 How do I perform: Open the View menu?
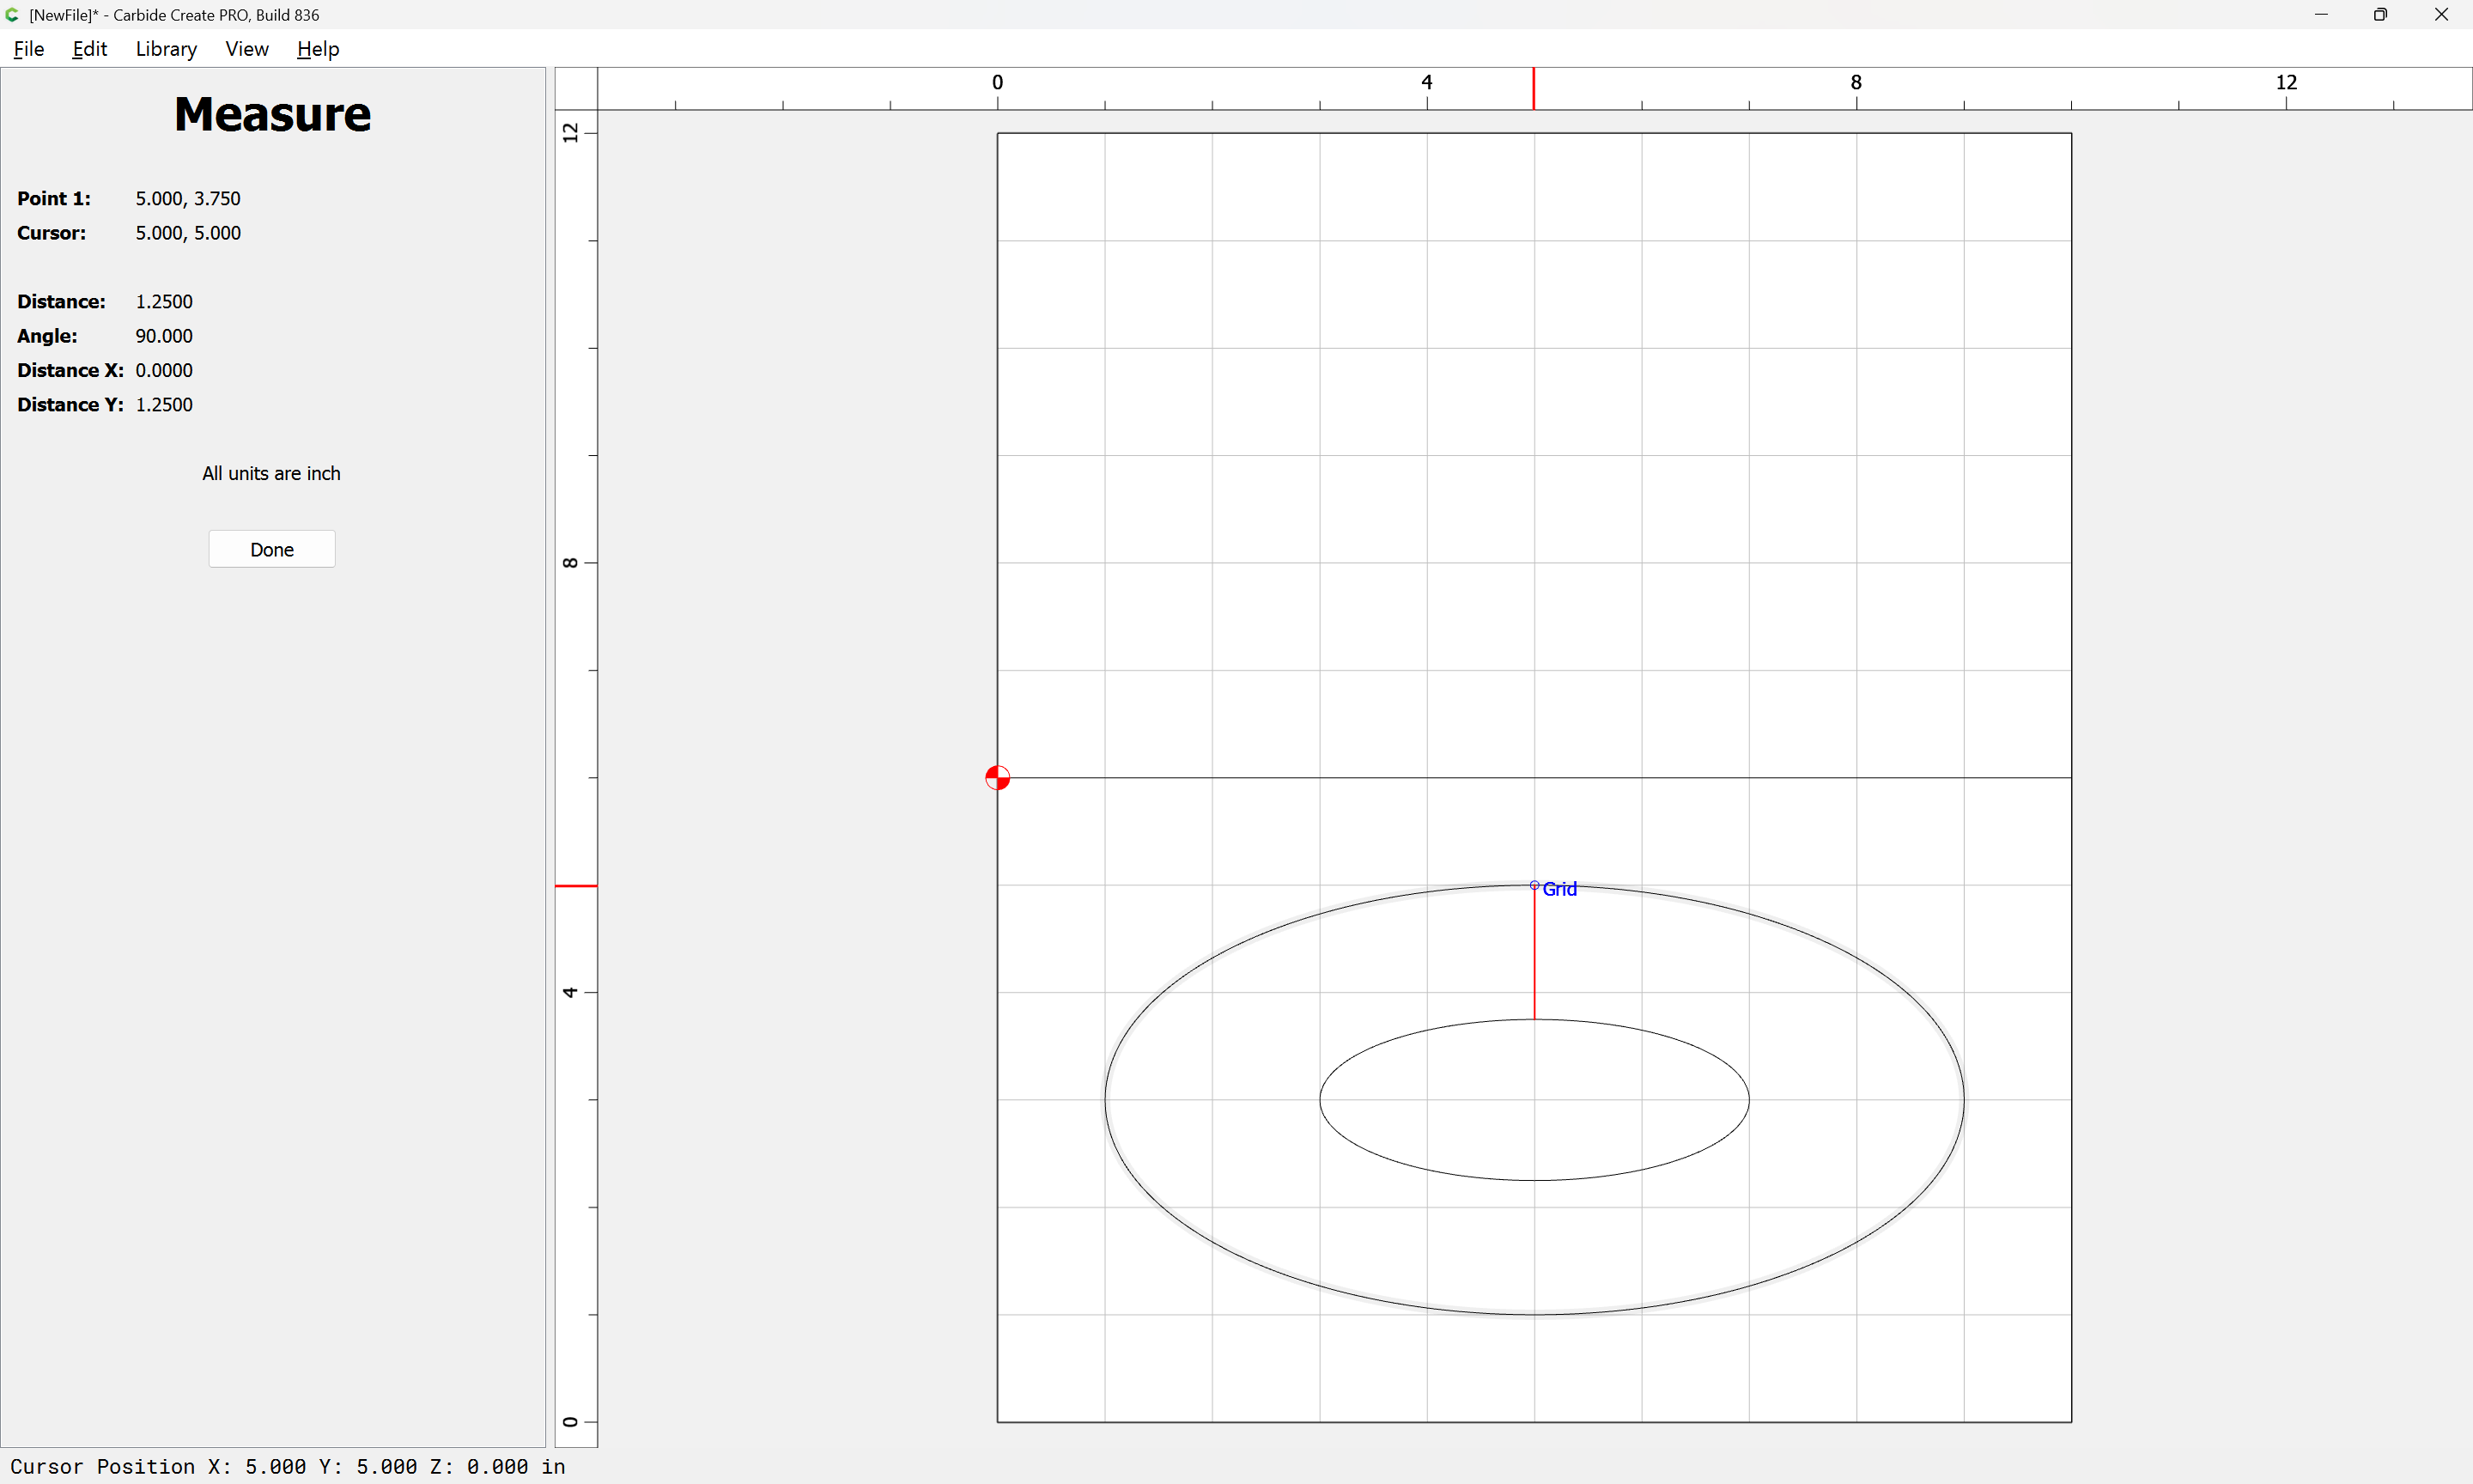246,49
